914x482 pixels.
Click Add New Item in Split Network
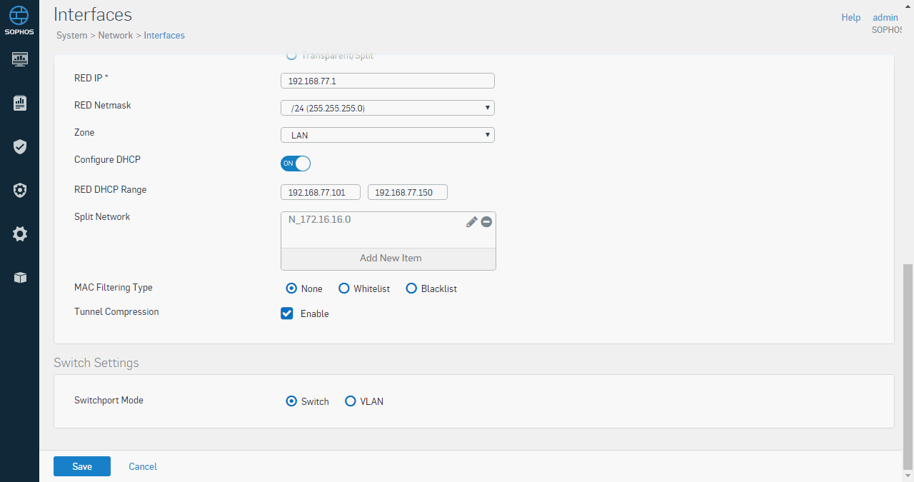[388, 258]
